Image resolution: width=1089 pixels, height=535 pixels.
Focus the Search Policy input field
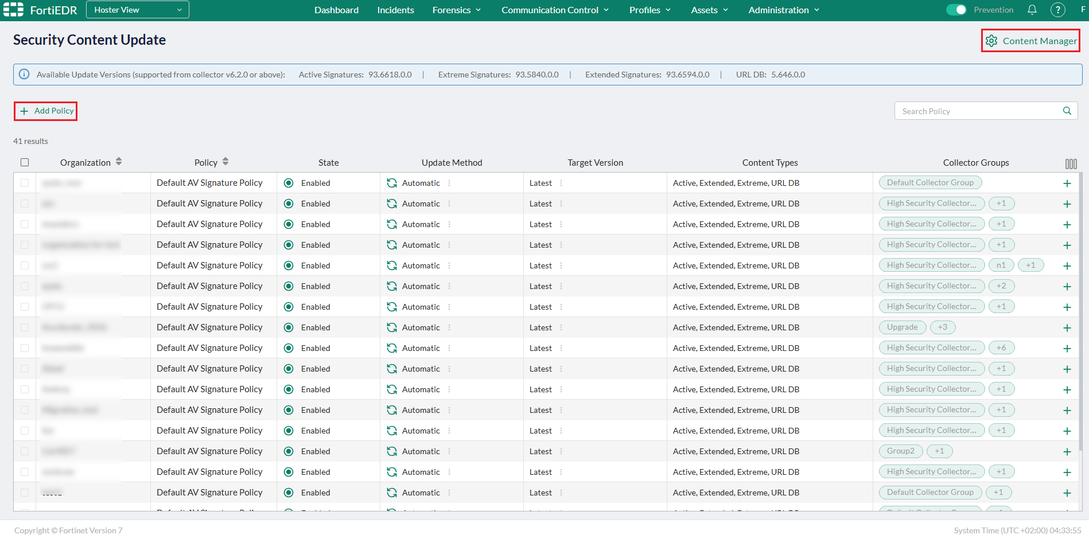tap(978, 111)
